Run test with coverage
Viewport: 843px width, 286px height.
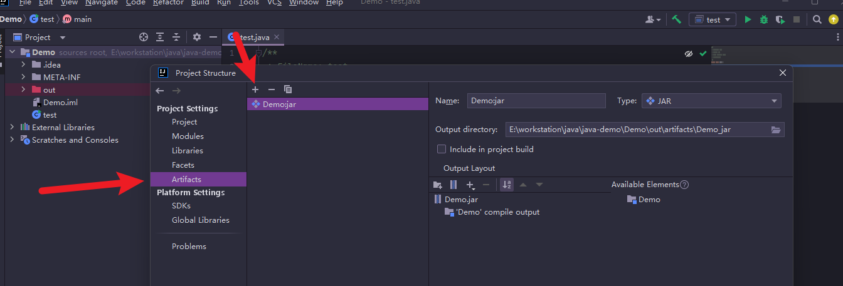tap(780, 19)
